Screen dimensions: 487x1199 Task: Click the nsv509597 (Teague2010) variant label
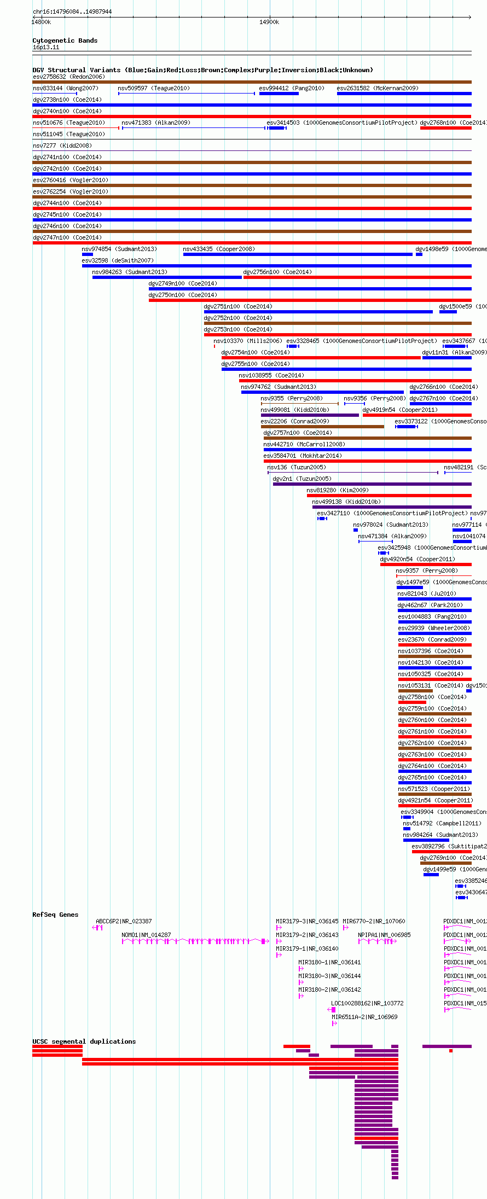coord(154,88)
